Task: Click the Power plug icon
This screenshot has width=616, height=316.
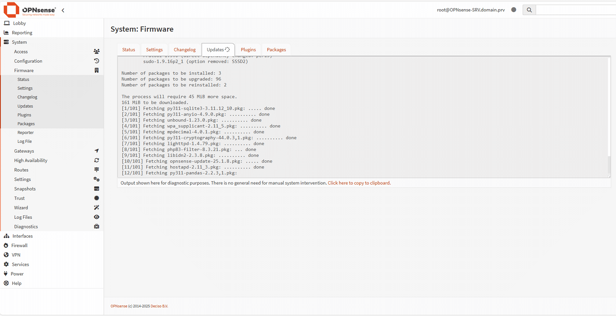Action: (6, 274)
